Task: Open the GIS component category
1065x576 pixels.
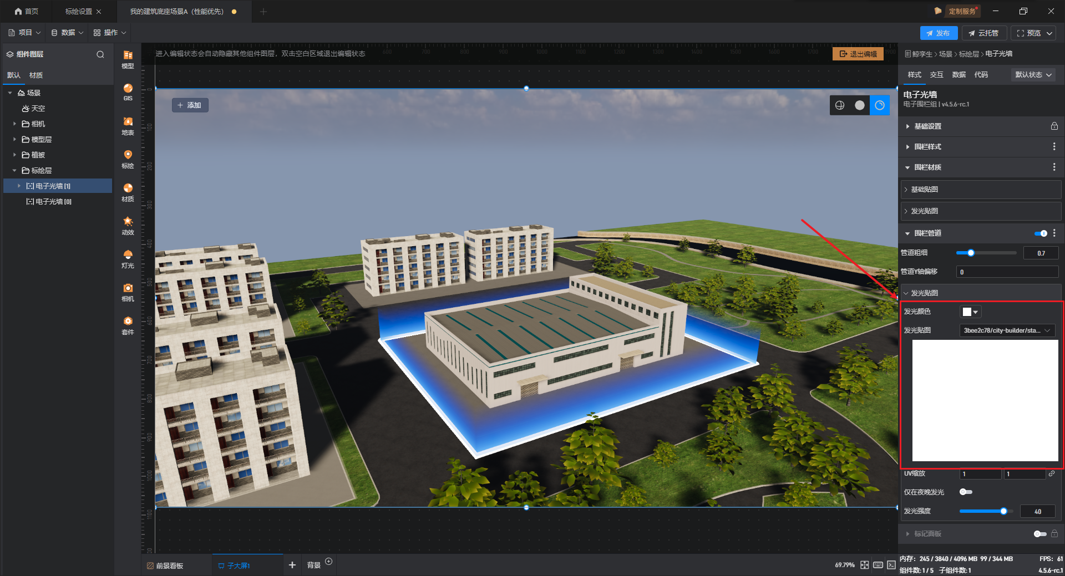Action: tap(128, 92)
